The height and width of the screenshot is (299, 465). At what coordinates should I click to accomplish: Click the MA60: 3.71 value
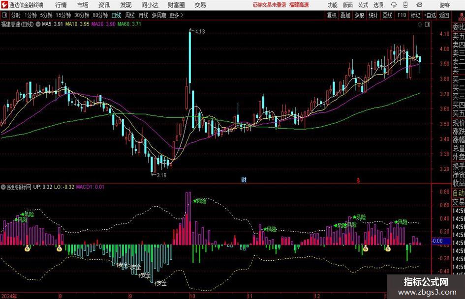pyautogui.click(x=129, y=24)
